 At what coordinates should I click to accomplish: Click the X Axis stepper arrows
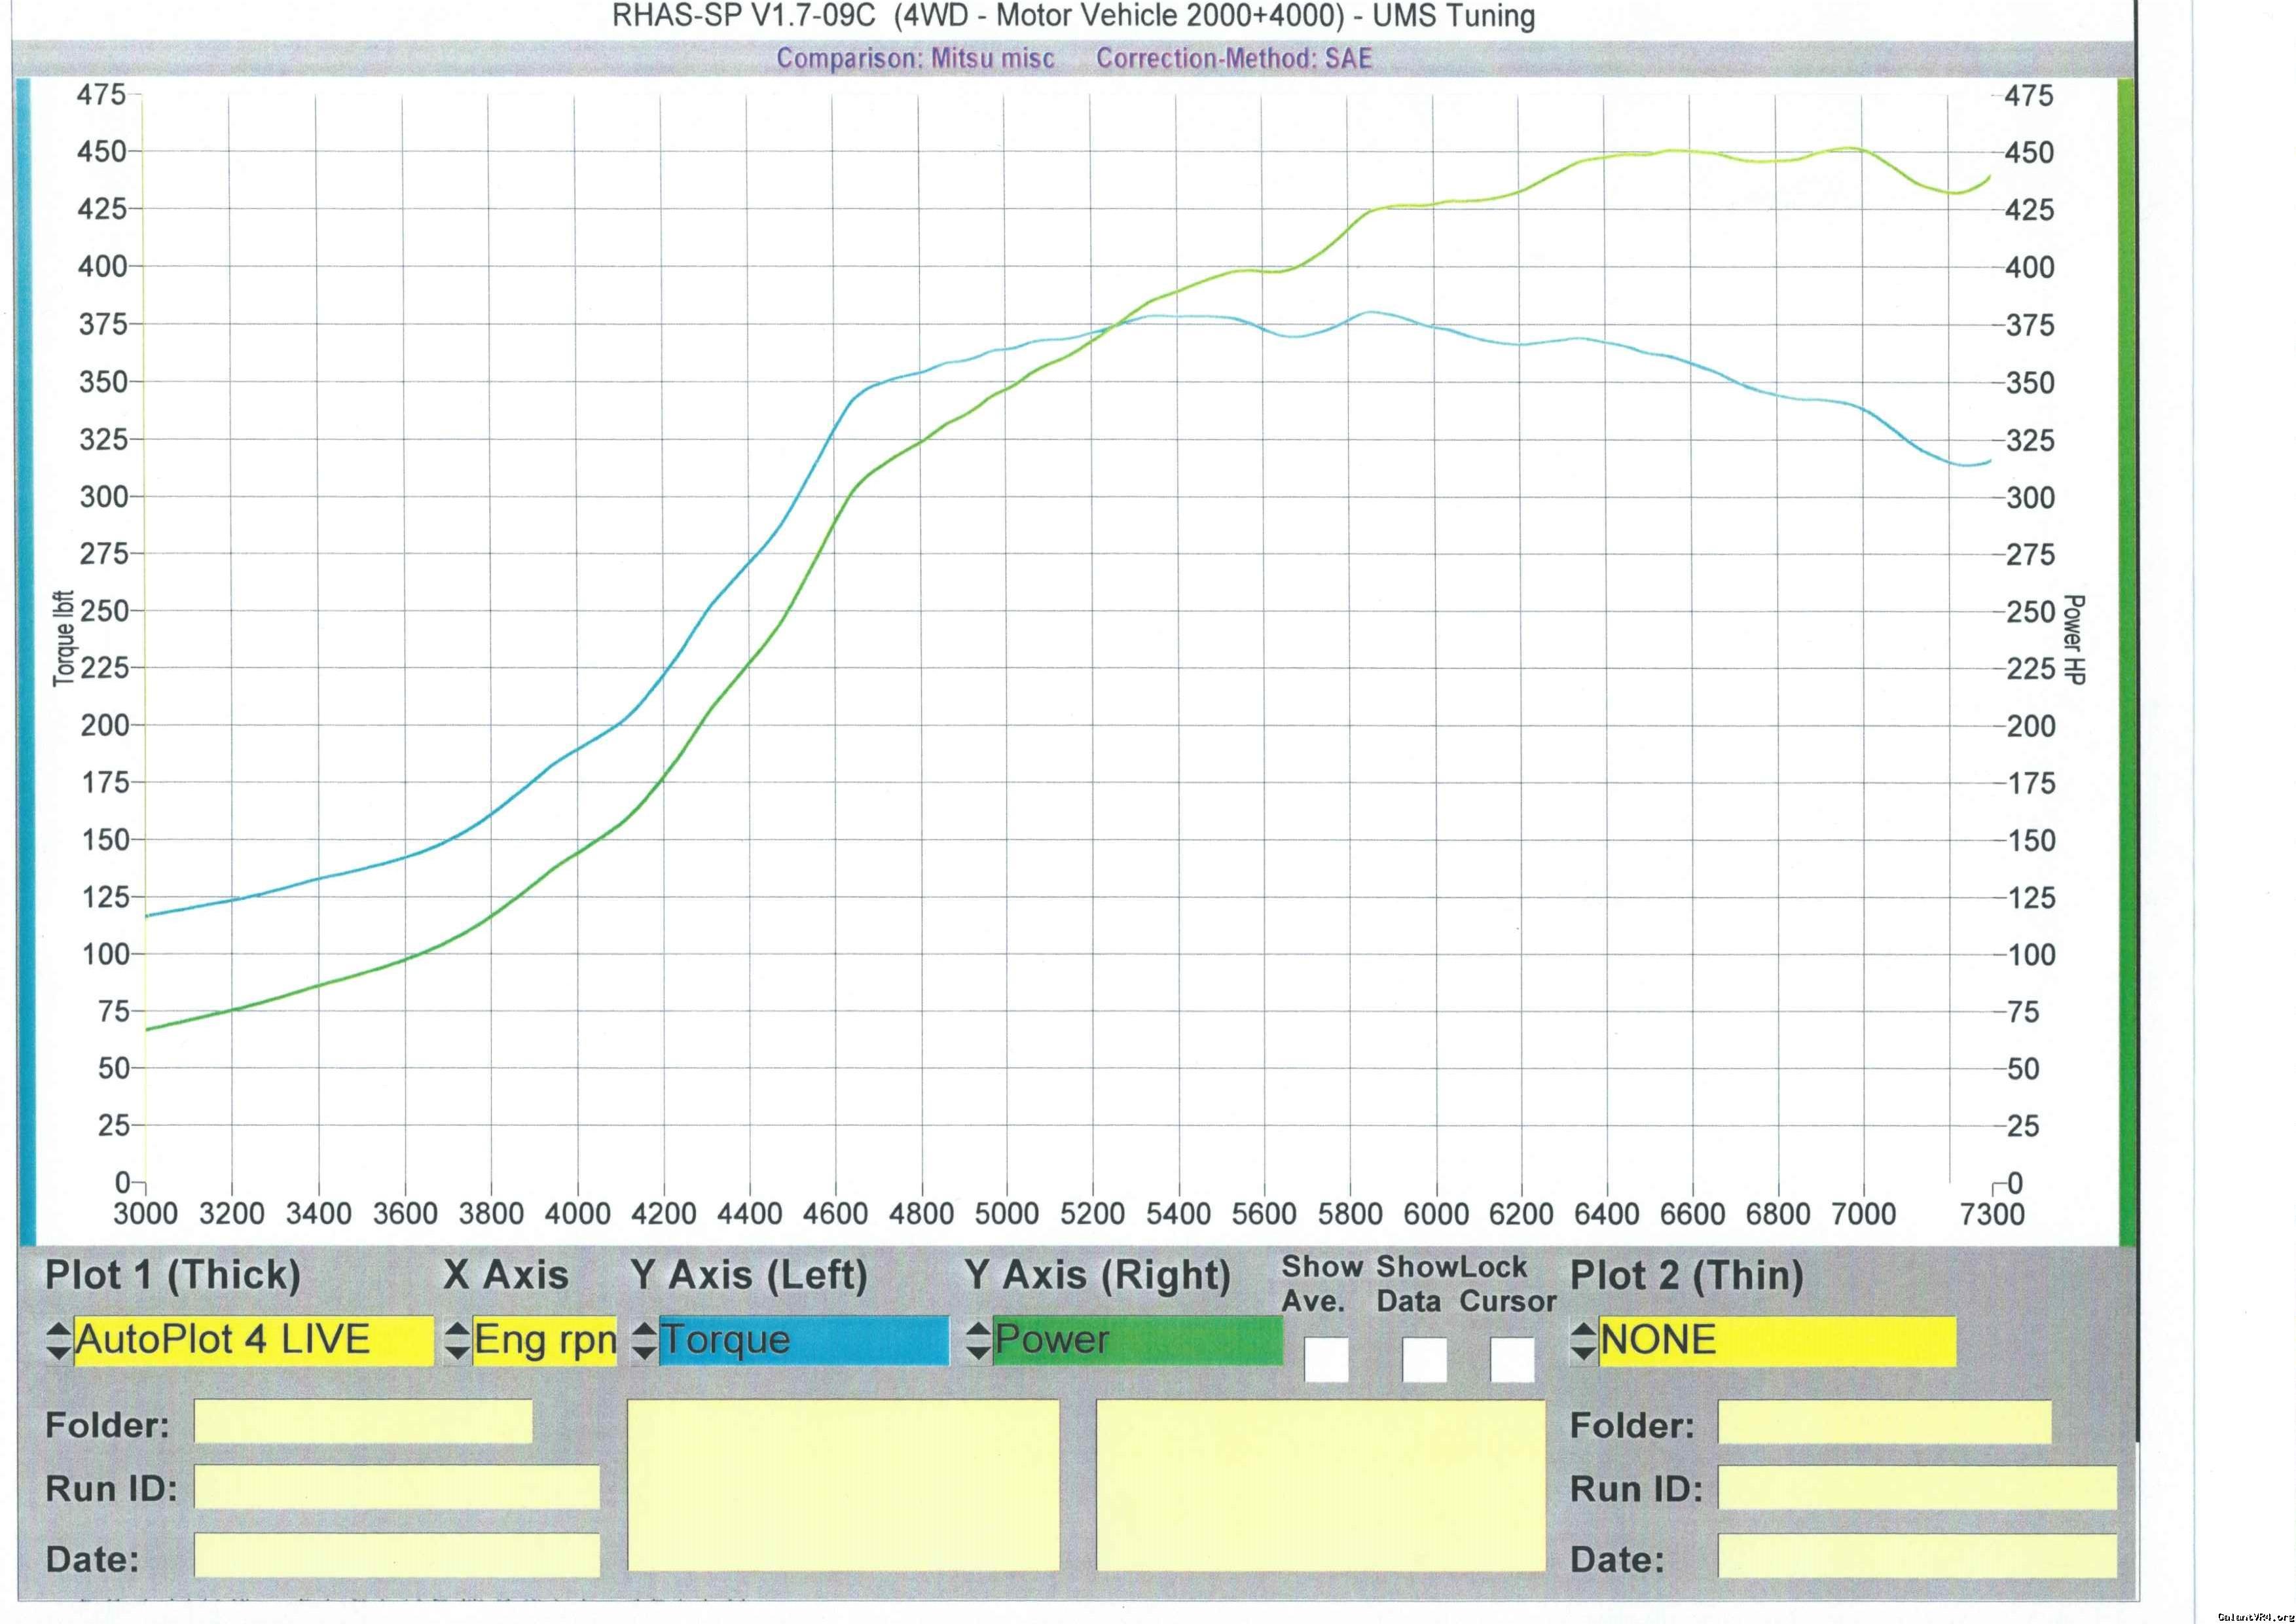pos(457,1341)
